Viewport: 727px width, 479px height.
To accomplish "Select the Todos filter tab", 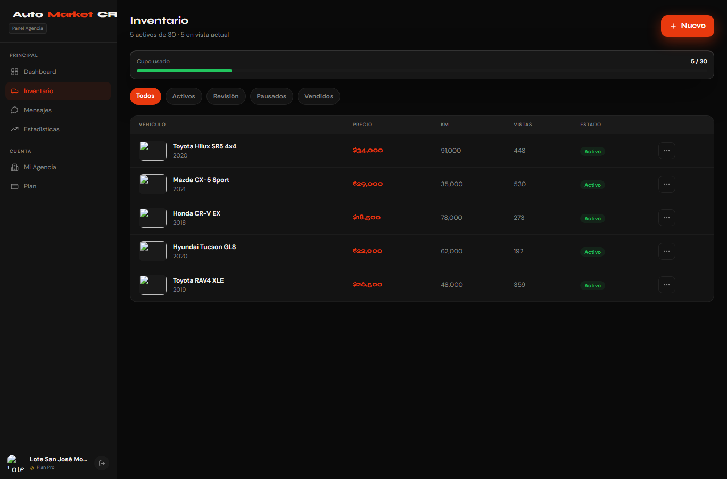I will click(145, 96).
